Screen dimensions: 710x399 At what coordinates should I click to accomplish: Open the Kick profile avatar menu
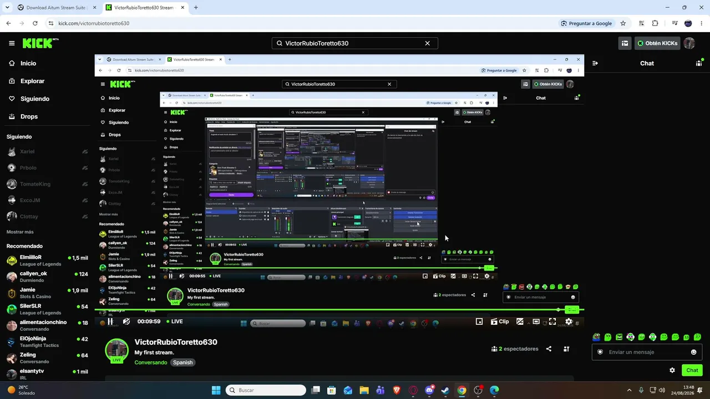pyautogui.click(x=689, y=43)
